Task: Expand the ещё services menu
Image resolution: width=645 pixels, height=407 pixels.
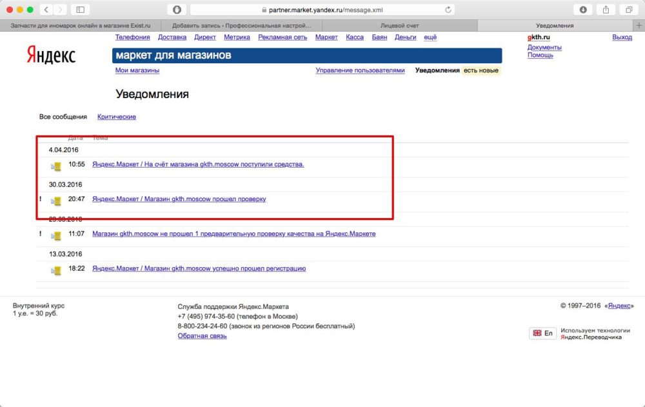Action: click(430, 37)
